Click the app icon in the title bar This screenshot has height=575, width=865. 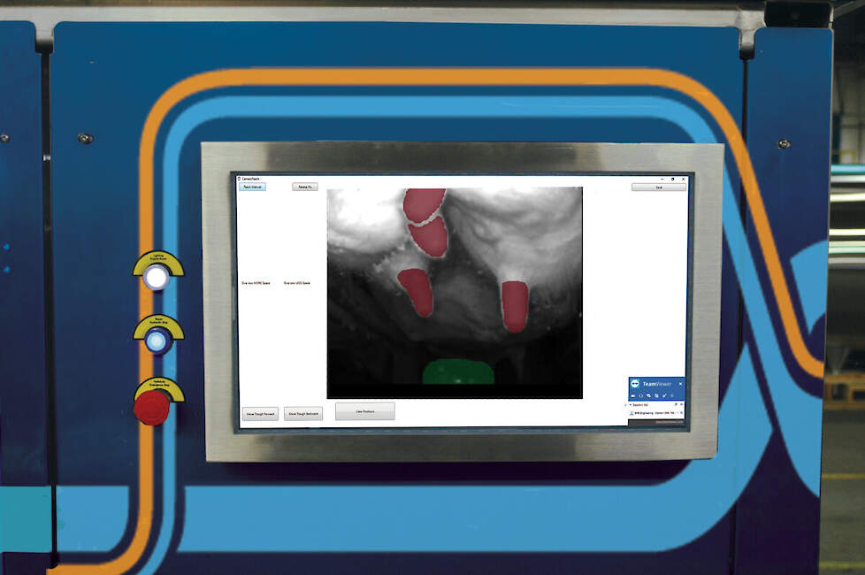pyautogui.click(x=239, y=179)
